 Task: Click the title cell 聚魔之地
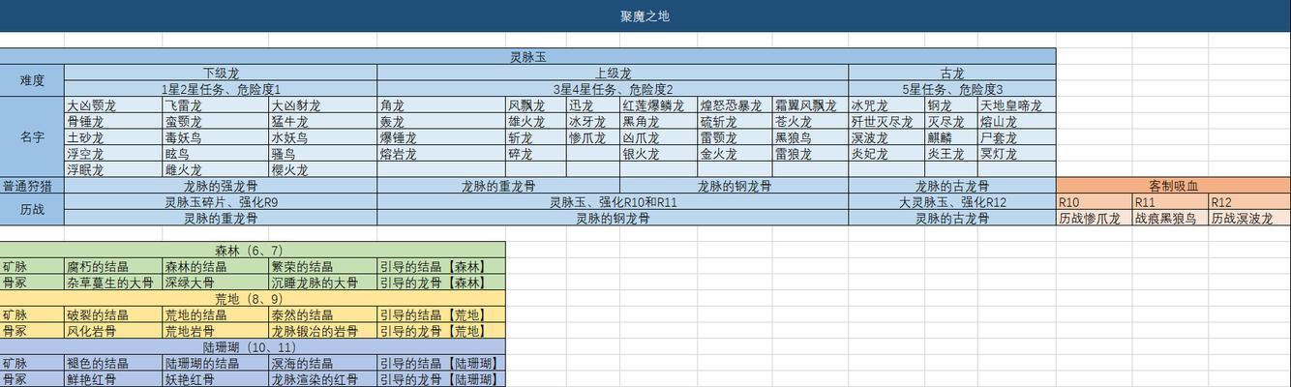coord(645,15)
